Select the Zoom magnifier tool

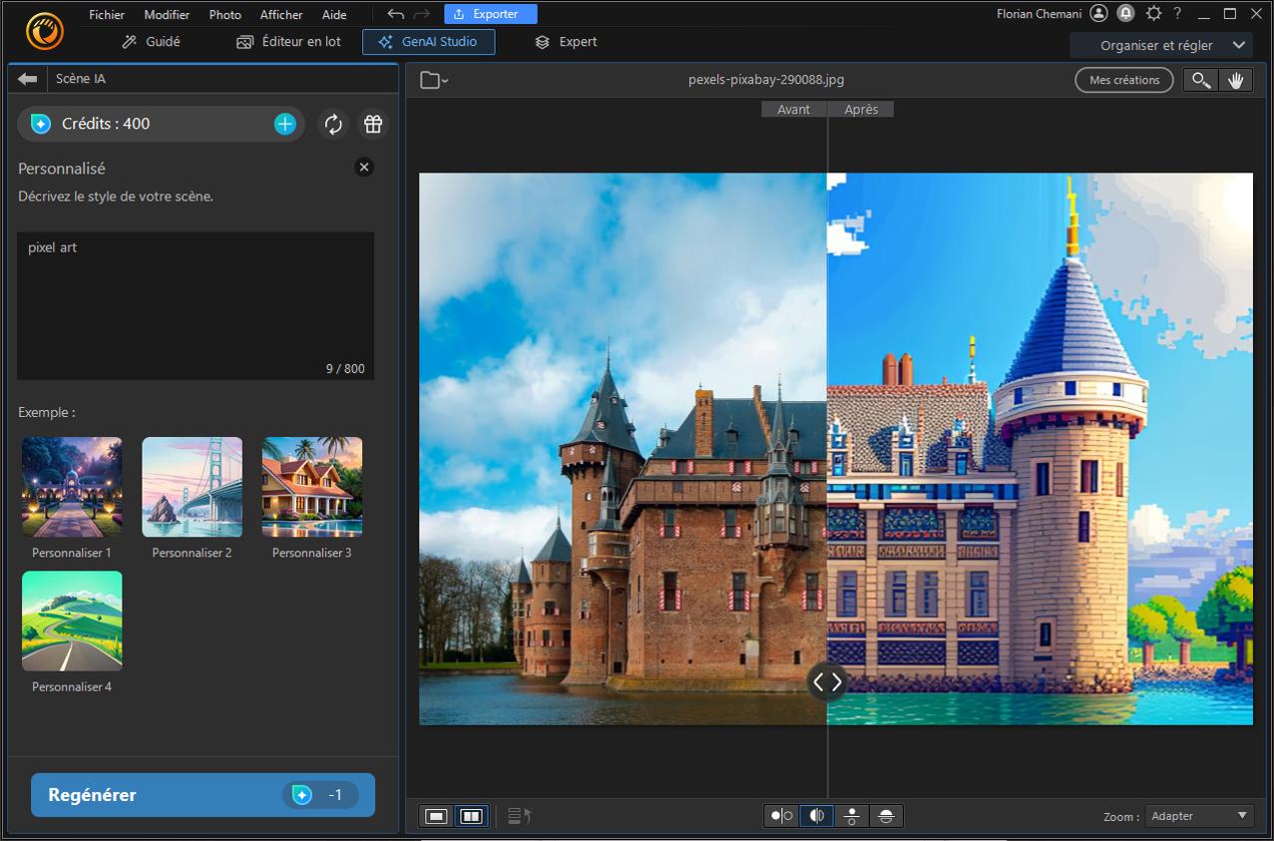point(1200,80)
